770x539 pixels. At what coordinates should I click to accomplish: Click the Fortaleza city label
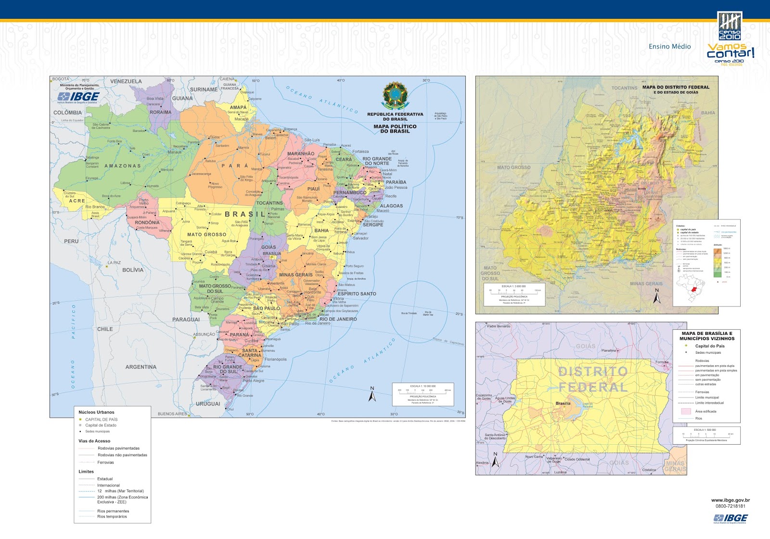coord(360,151)
